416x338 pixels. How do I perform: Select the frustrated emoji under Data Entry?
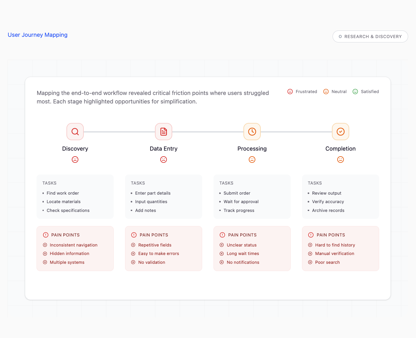coord(163,159)
